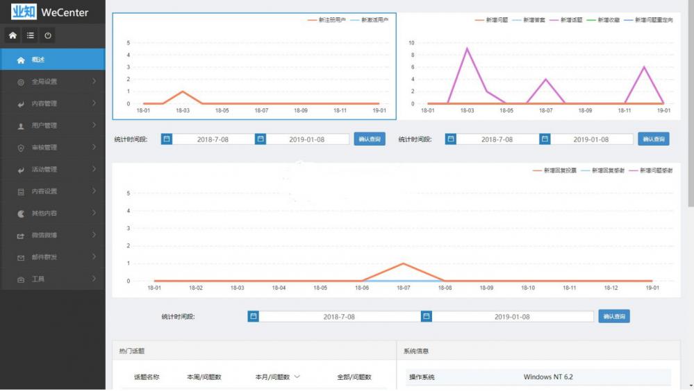Expand chevron on 用户管理 row
This screenshot has height=391, width=694.
[94, 125]
